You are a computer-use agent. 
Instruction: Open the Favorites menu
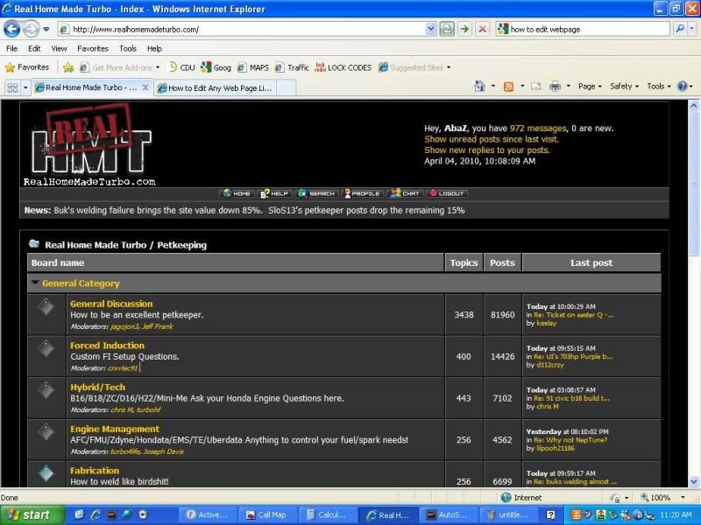pos(93,49)
